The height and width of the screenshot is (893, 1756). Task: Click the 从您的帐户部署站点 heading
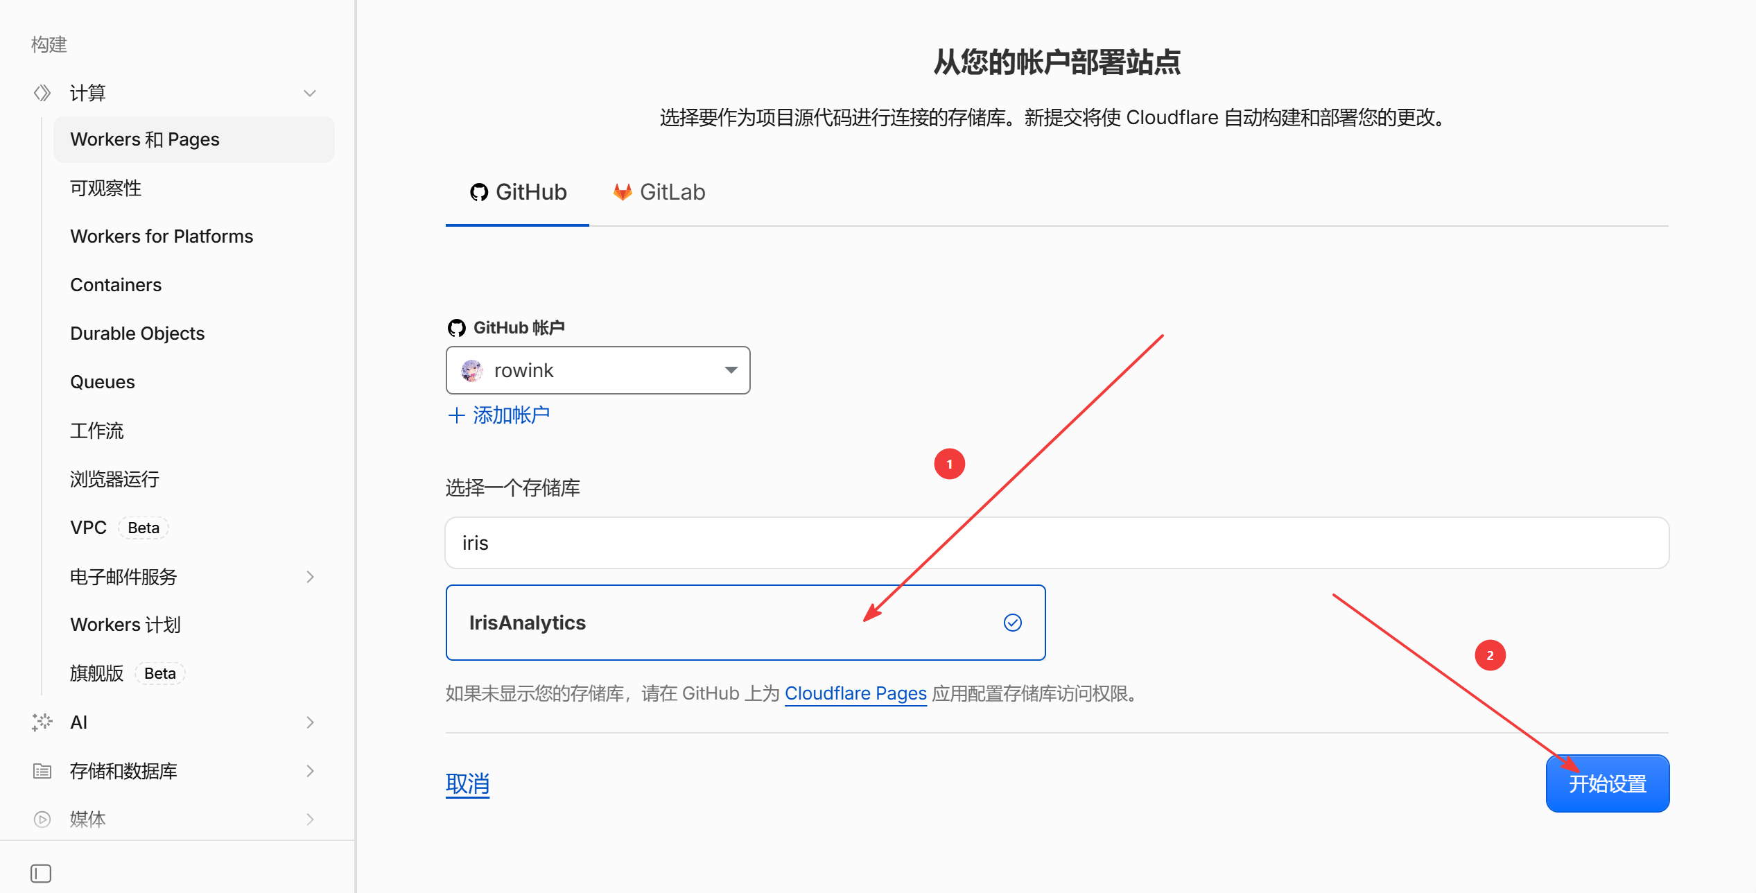coord(1057,62)
